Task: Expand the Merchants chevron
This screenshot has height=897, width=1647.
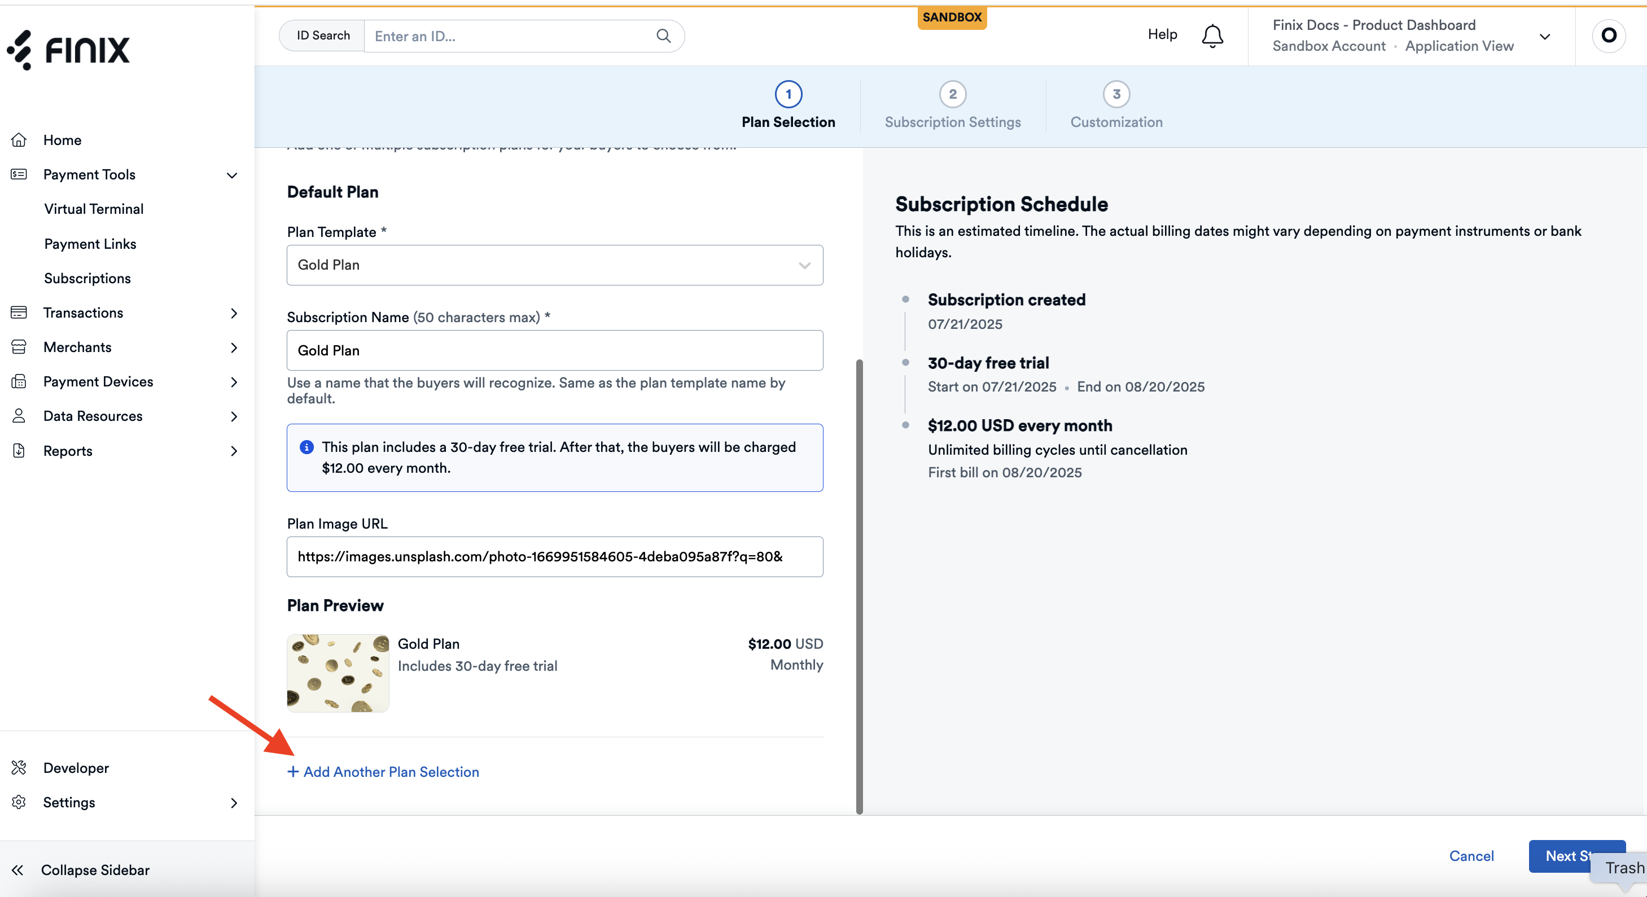Action: click(x=234, y=348)
